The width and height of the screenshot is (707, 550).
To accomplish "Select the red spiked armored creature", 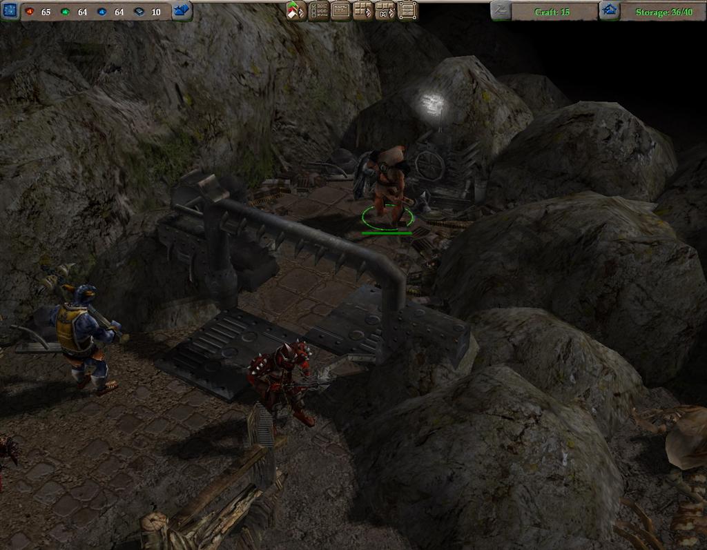I will pyautogui.click(x=284, y=381).
